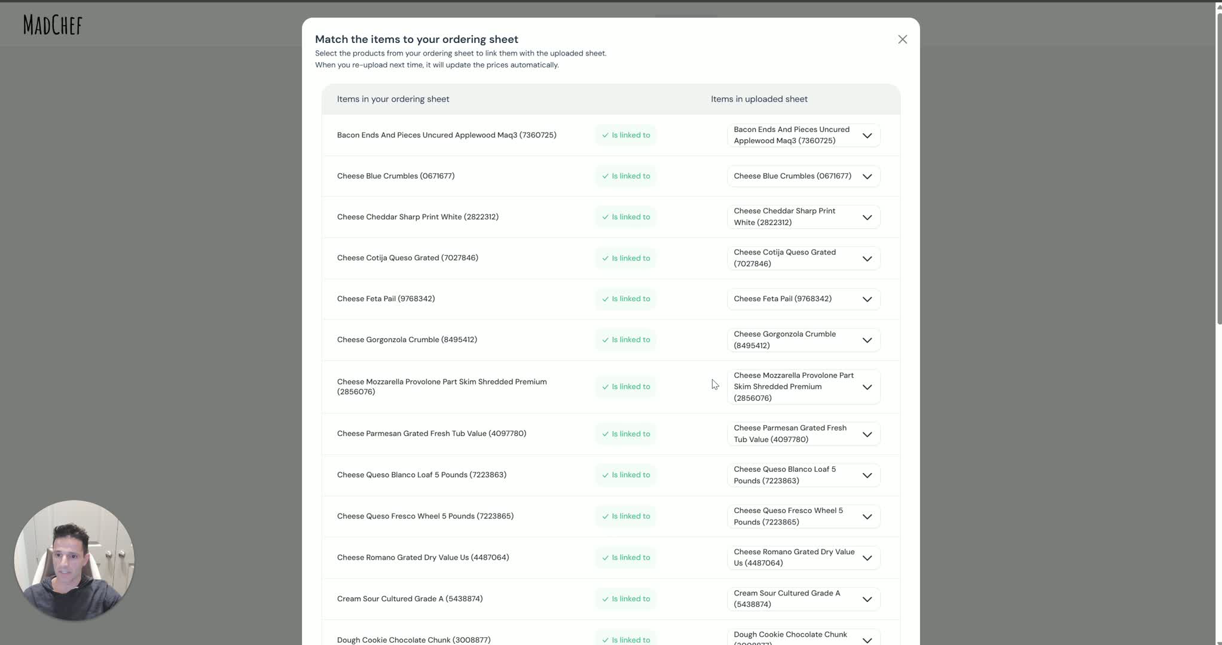Click the 'Is linked to' badge for Bacon Ends
Viewport: 1222px width, 645px height.
[625, 136]
